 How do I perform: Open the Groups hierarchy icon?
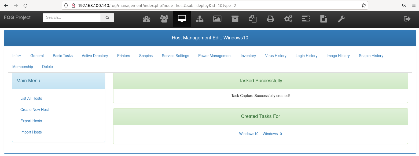point(199,19)
